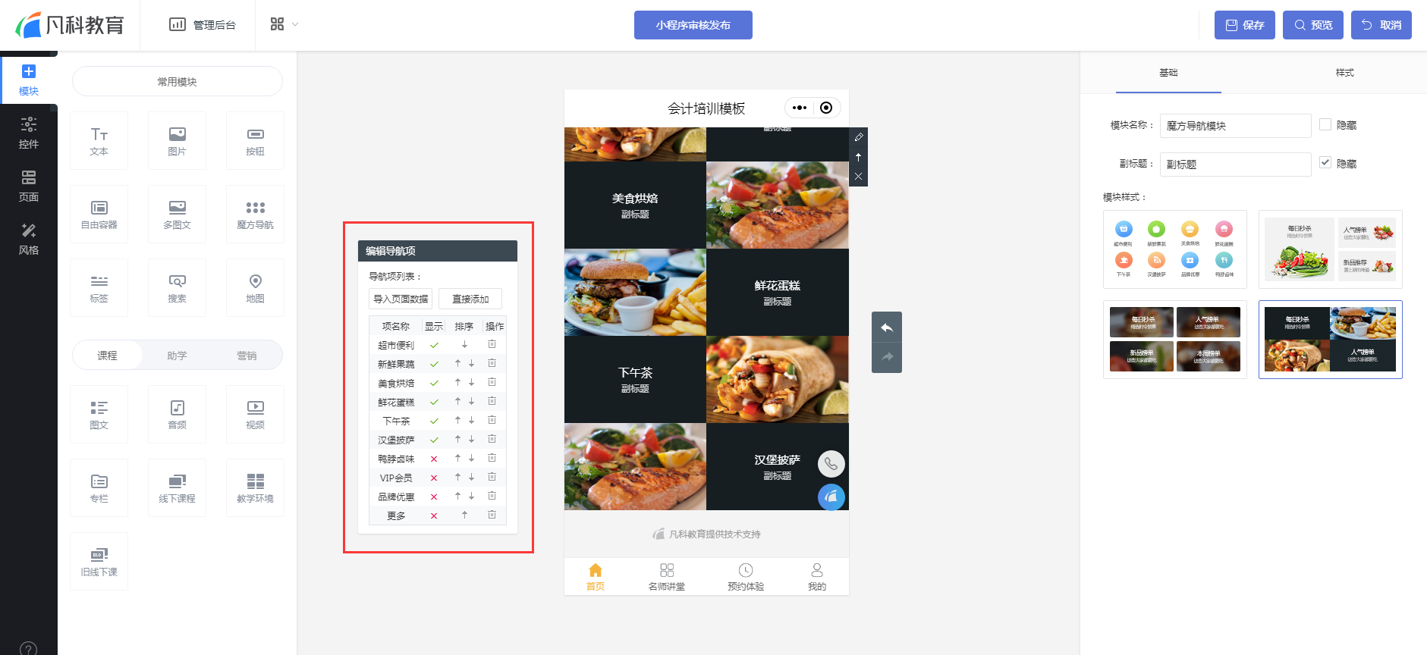Click the 副标题 input field
1427x655 pixels.
[1235, 165]
